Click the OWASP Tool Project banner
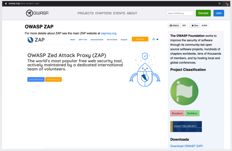Screen dimensions: 232x151 click(x=186, y=127)
